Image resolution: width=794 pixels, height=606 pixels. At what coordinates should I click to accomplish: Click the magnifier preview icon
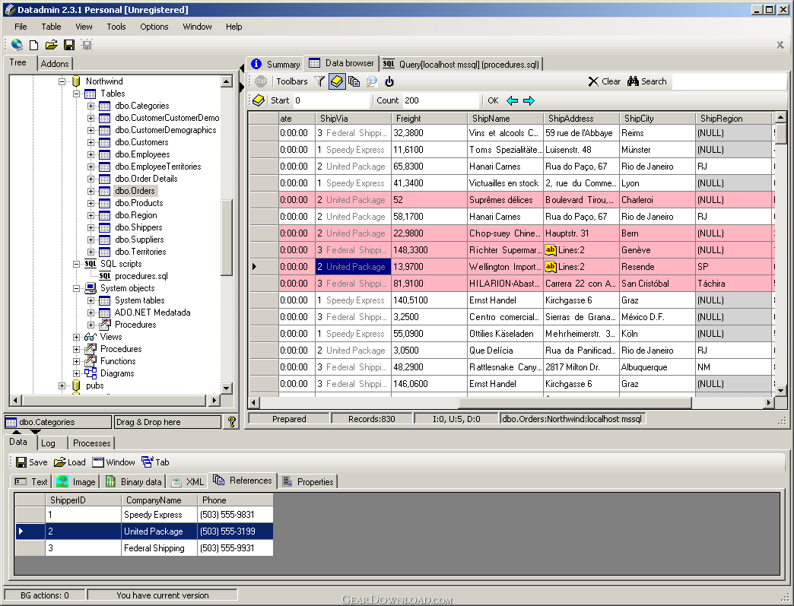tap(372, 81)
